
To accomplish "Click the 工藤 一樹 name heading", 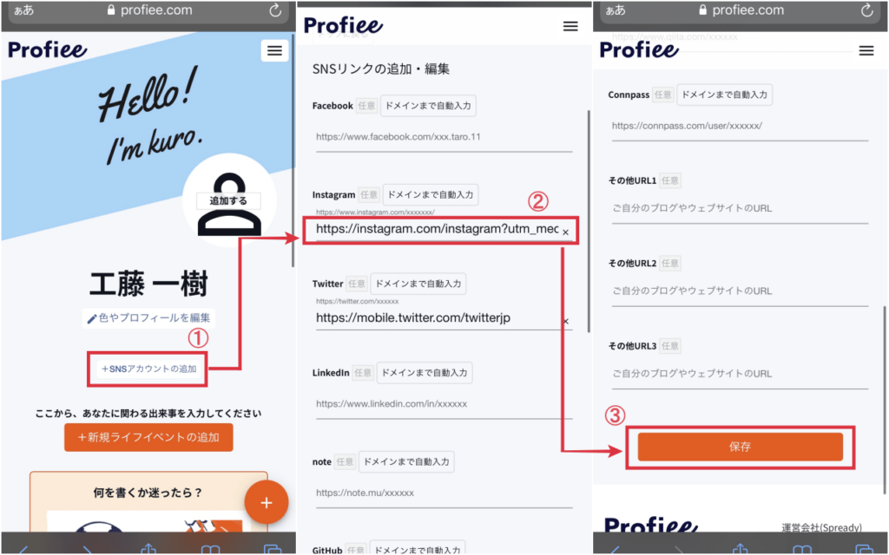I will (148, 284).
